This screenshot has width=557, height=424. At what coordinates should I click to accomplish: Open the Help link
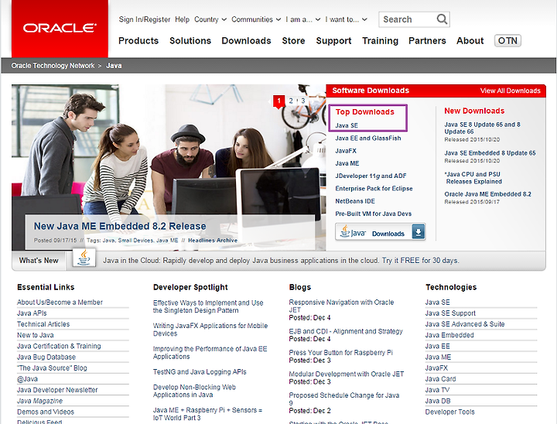pyautogui.click(x=183, y=19)
